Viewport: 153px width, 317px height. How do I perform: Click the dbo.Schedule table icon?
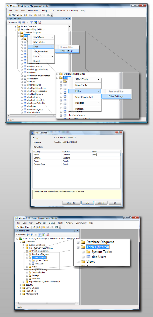coord(25,112)
